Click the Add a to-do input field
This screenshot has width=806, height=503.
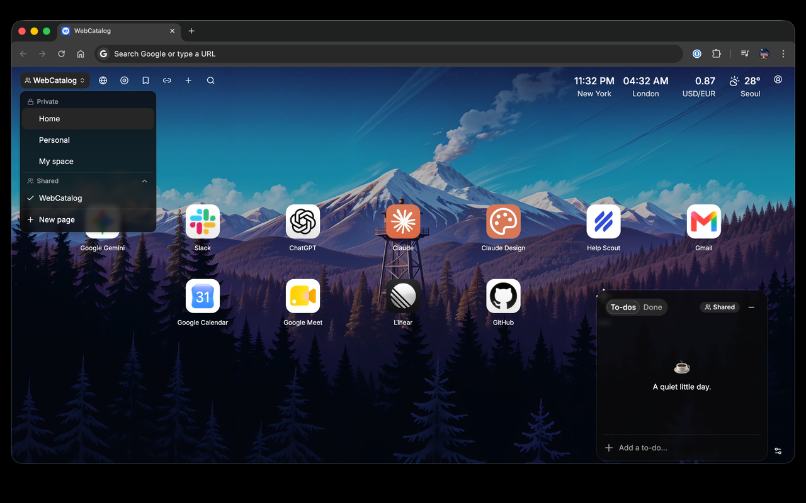(682, 448)
